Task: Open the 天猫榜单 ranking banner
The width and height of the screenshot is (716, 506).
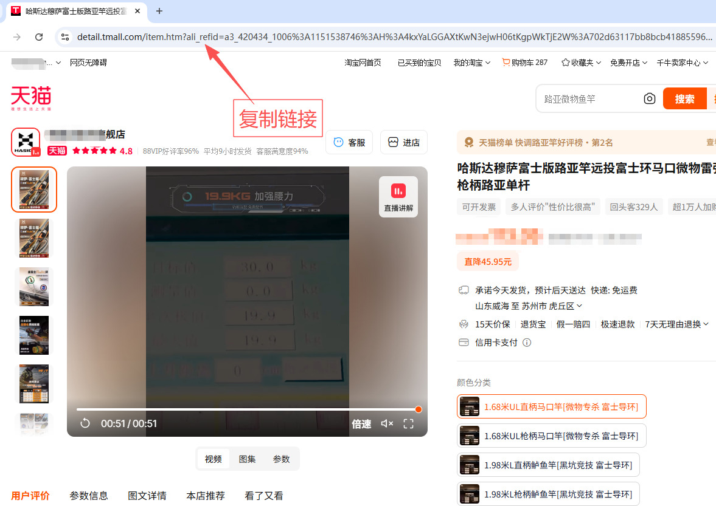Action: click(x=586, y=143)
